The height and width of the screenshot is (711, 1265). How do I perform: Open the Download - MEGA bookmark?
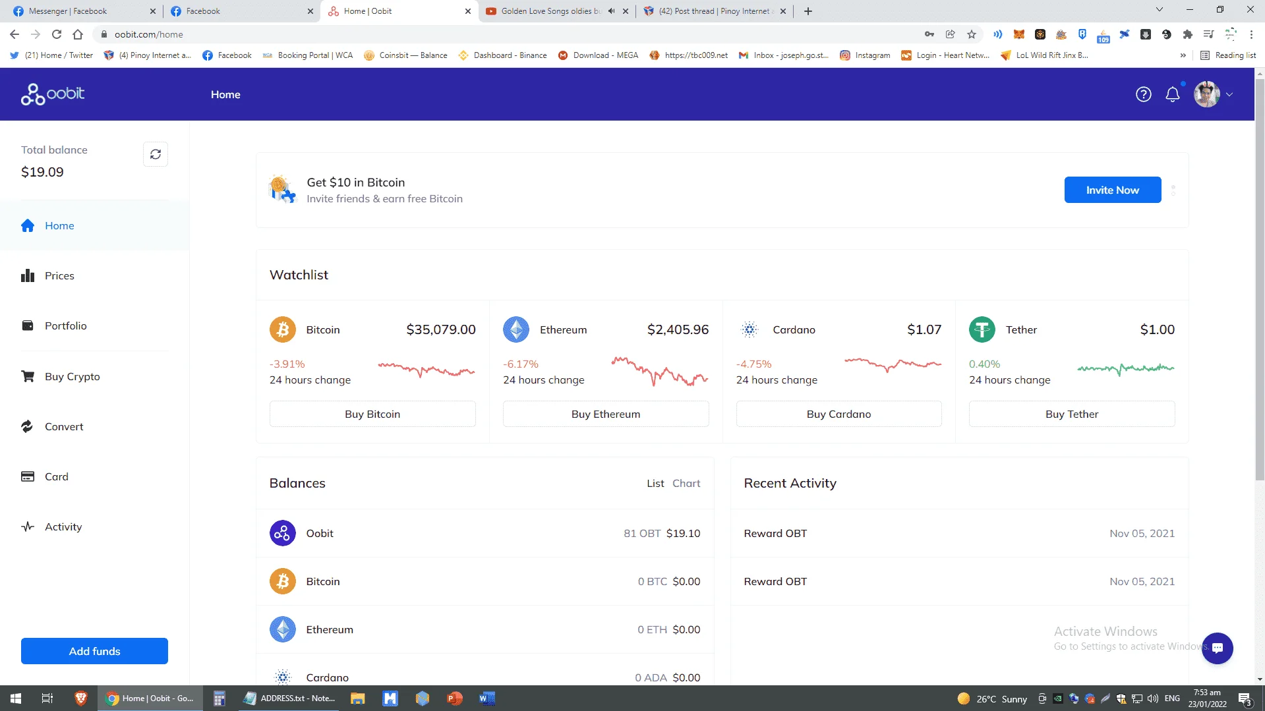point(598,55)
